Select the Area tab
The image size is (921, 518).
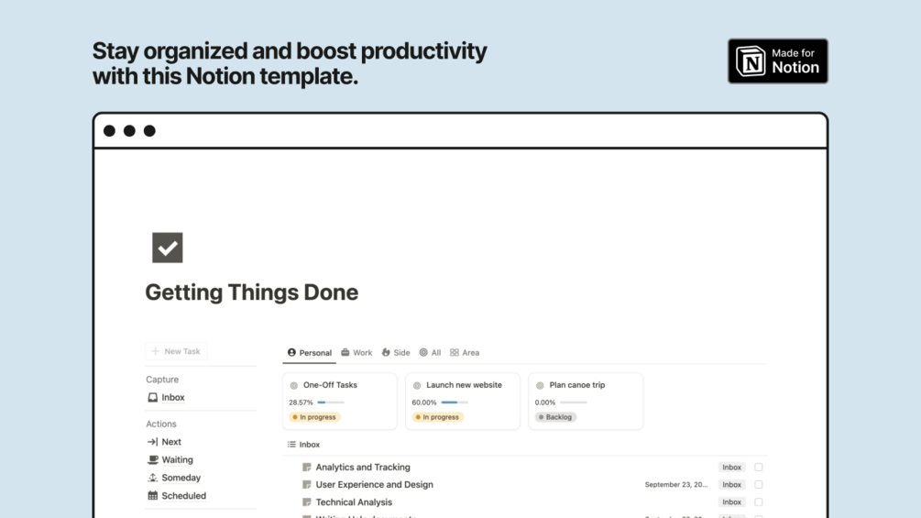(x=465, y=353)
